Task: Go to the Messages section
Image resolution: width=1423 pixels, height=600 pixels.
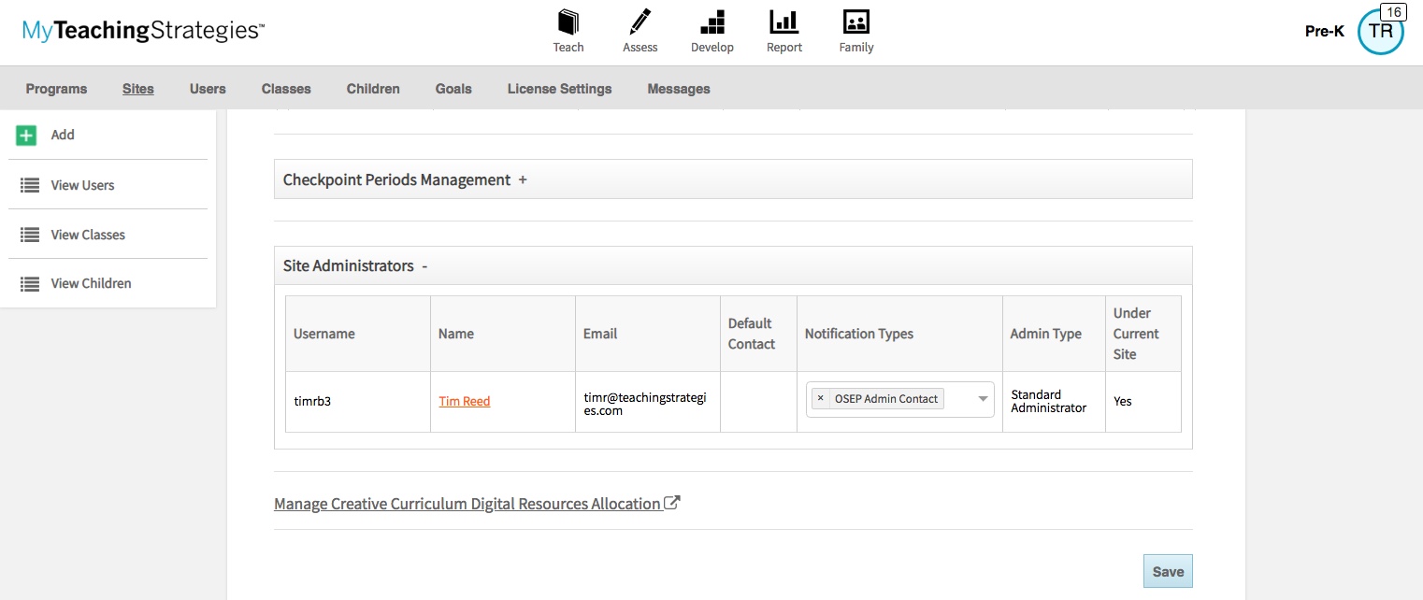Action: (678, 88)
